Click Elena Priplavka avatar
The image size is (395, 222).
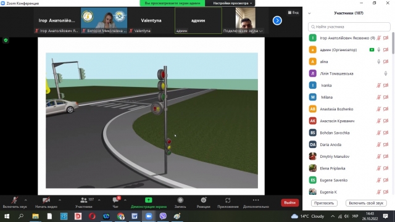tap(313, 168)
